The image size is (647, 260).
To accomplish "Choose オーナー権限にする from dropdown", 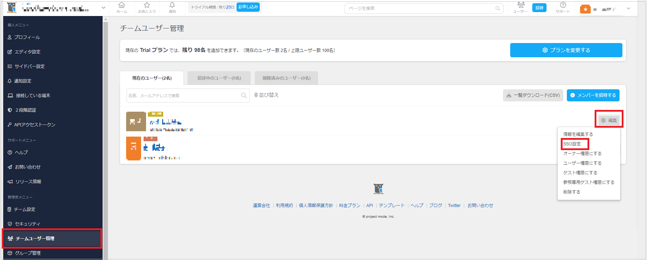I will [582, 153].
